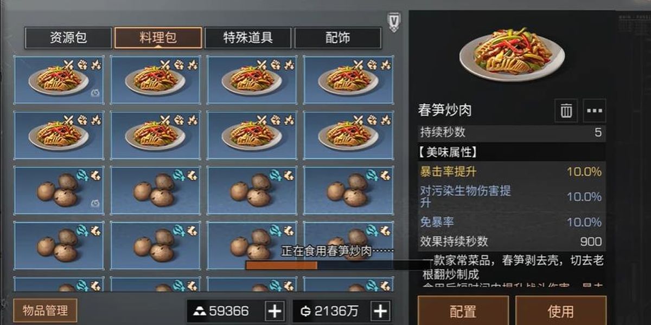Image resolution: width=651 pixels, height=325 pixels.
Task: Open the 特殊道具 tab
Action: point(248,38)
